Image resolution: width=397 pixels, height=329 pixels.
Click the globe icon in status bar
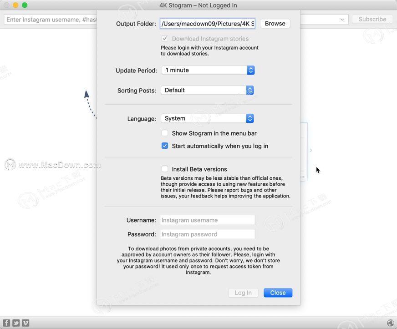click(391, 323)
